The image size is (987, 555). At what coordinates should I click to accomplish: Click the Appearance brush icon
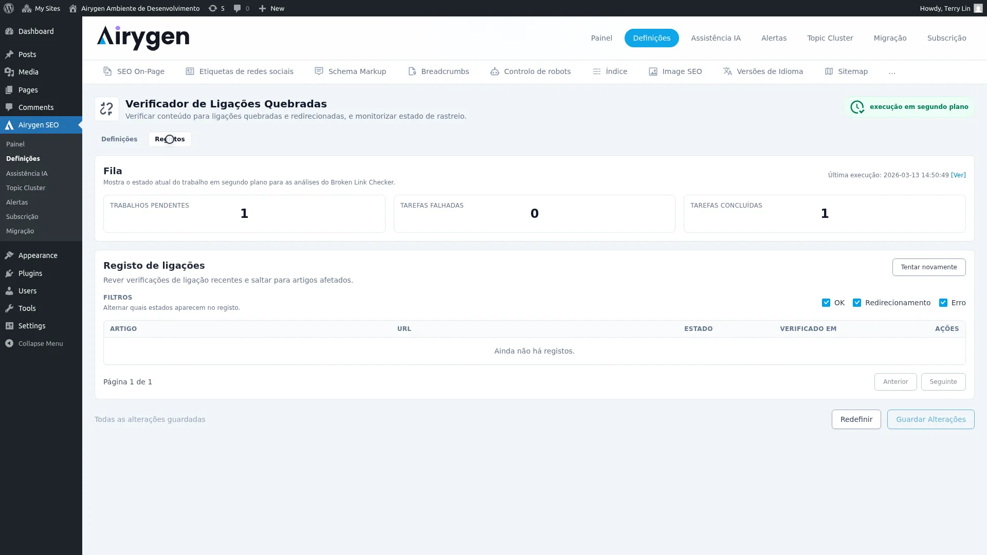click(9, 255)
